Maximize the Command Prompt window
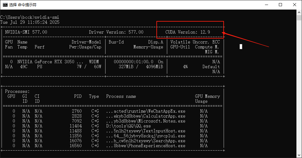 pyautogui.click(x=280, y=5)
